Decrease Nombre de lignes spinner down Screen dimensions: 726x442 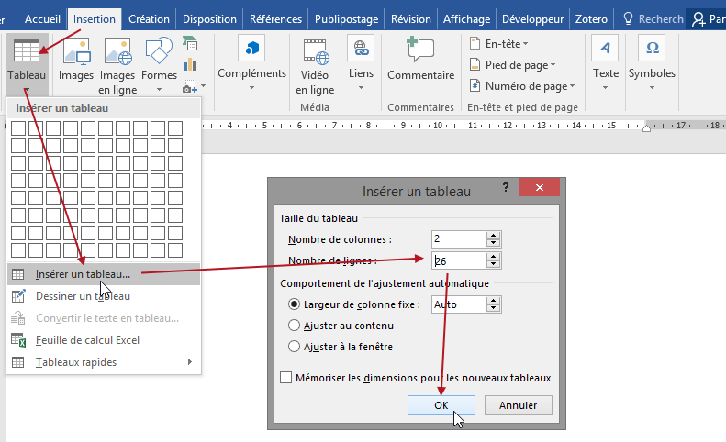point(494,264)
